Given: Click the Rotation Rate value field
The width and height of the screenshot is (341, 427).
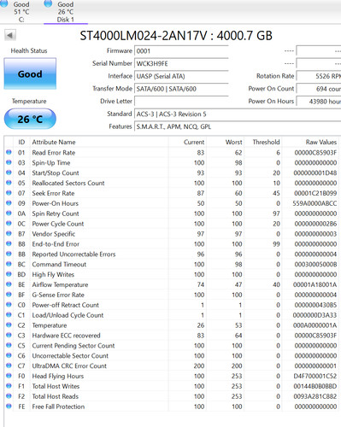Looking at the screenshot, I should tap(319, 76).
